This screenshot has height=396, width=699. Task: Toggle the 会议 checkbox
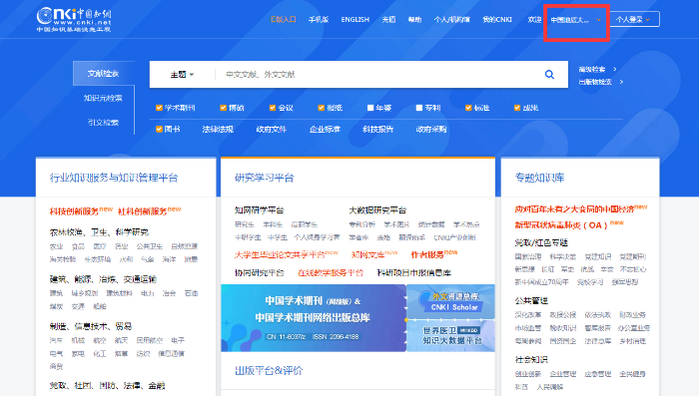click(x=273, y=108)
